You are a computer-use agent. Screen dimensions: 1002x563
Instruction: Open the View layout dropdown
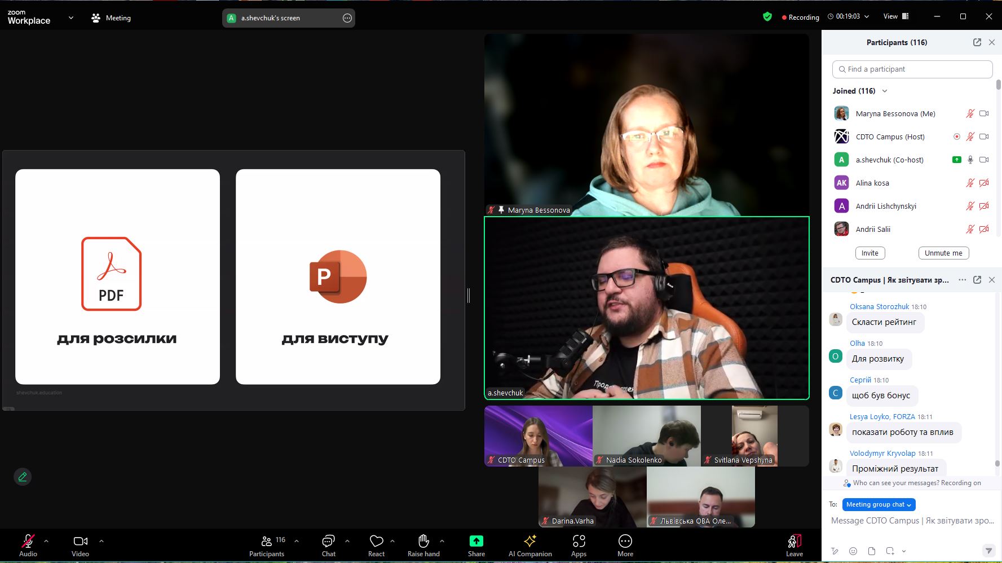[x=895, y=16]
